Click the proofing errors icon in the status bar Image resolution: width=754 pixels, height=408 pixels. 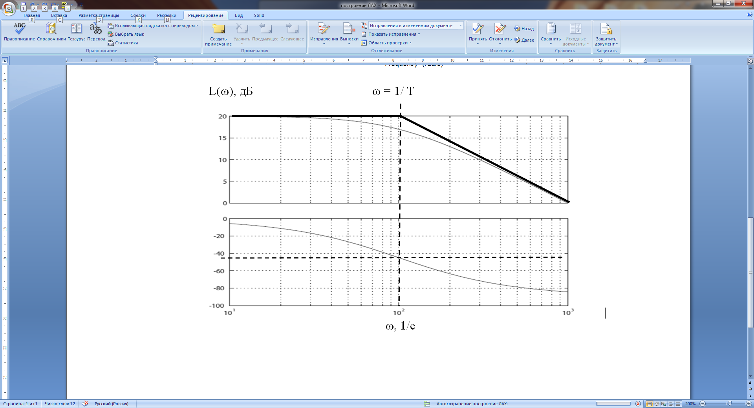click(x=85, y=404)
